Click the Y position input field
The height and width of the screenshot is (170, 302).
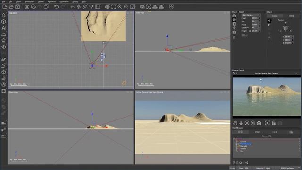[288, 40]
